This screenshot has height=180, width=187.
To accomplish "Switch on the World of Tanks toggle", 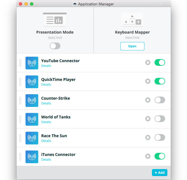I will (x=160, y=119).
